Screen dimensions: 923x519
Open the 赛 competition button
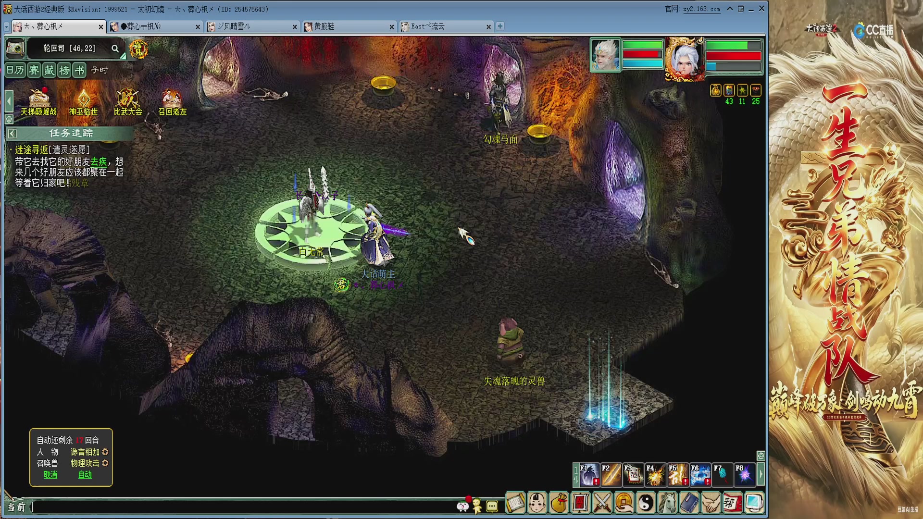(34, 71)
